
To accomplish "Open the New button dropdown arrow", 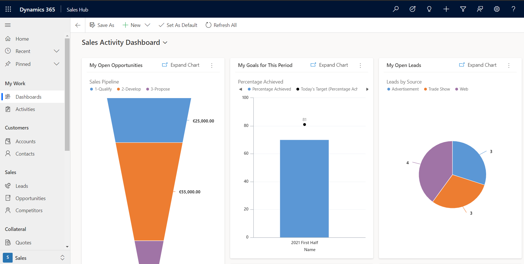I will pos(147,25).
